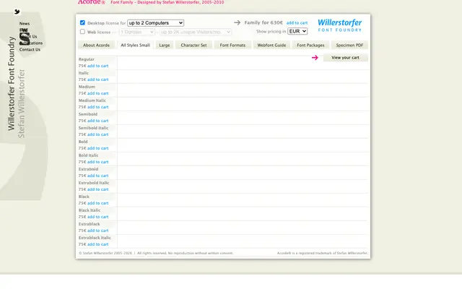Open the Webfont Guide tab
Viewport: 462px width, 289px height.
click(x=271, y=45)
